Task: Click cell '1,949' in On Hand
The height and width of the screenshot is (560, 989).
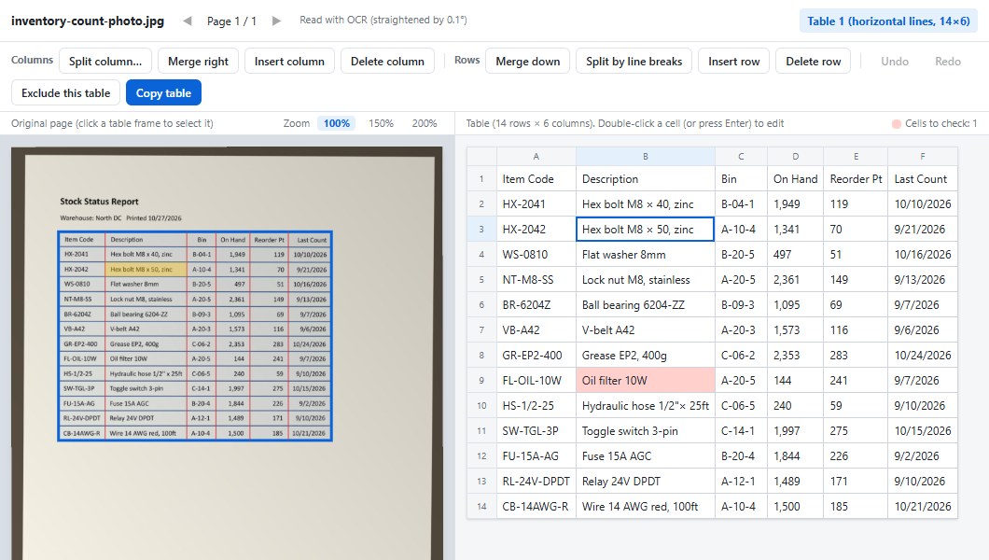Action: [x=795, y=203]
